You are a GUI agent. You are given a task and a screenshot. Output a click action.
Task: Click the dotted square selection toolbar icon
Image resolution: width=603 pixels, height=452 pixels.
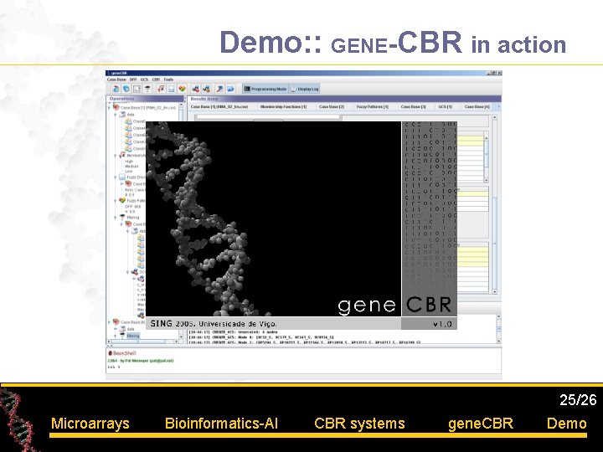coord(137,89)
